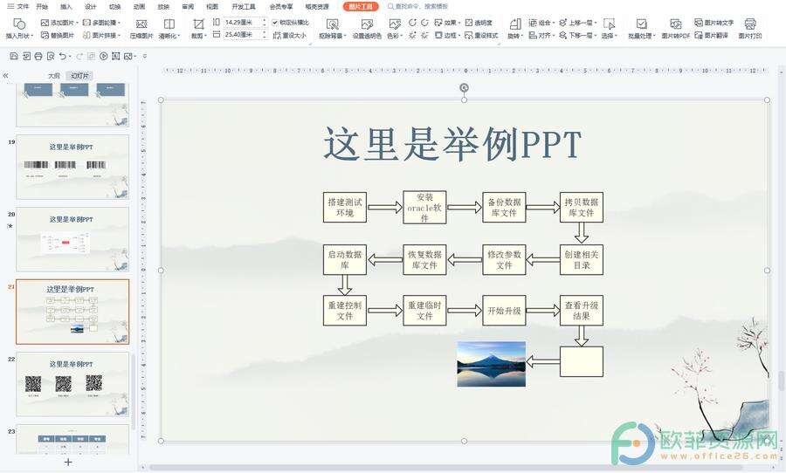This screenshot has width=786, height=473.
Task: Open Multi-image Carousel (多图轮播)
Action: pyautogui.click(x=102, y=23)
